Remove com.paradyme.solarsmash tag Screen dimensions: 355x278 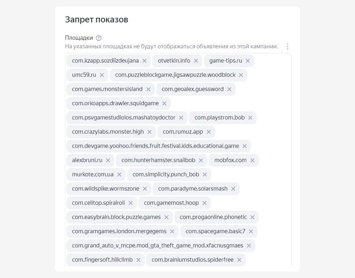(233, 189)
